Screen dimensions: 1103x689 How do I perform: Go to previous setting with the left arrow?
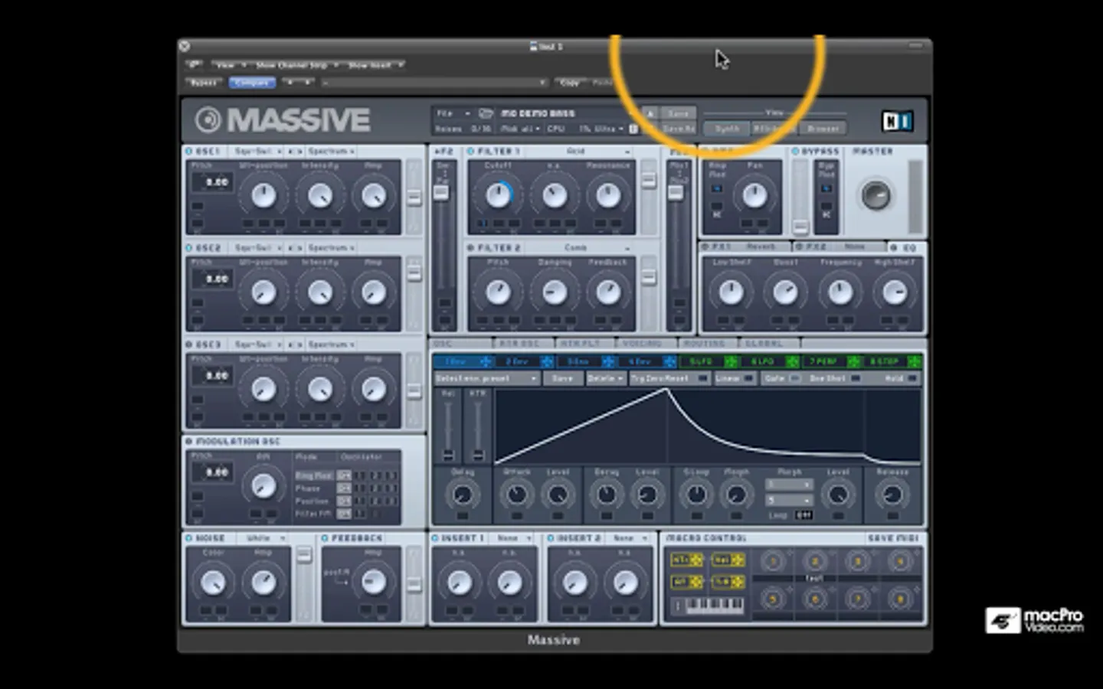tap(291, 82)
